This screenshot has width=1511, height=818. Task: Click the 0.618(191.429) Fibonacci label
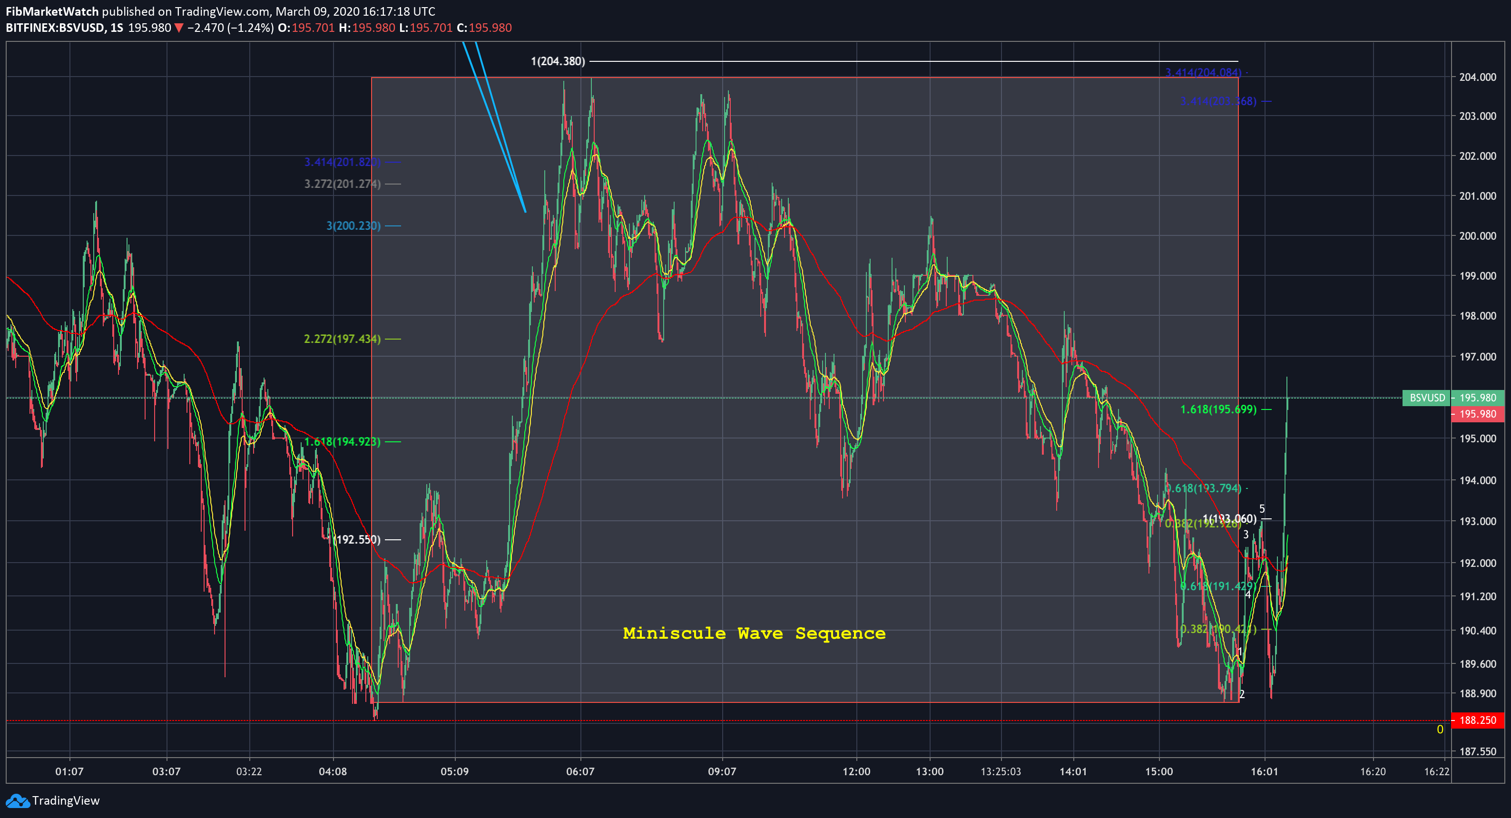(x=1218, y=586)
